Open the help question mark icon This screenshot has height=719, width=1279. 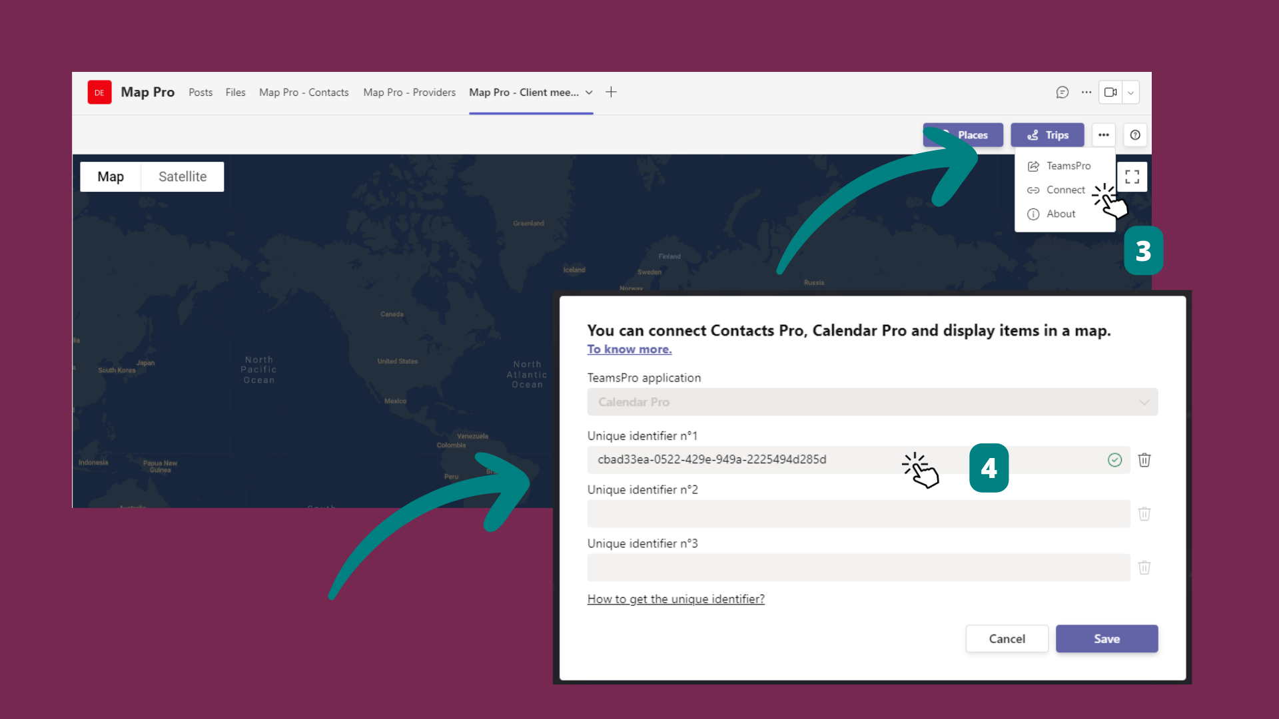click(1136, 135)
